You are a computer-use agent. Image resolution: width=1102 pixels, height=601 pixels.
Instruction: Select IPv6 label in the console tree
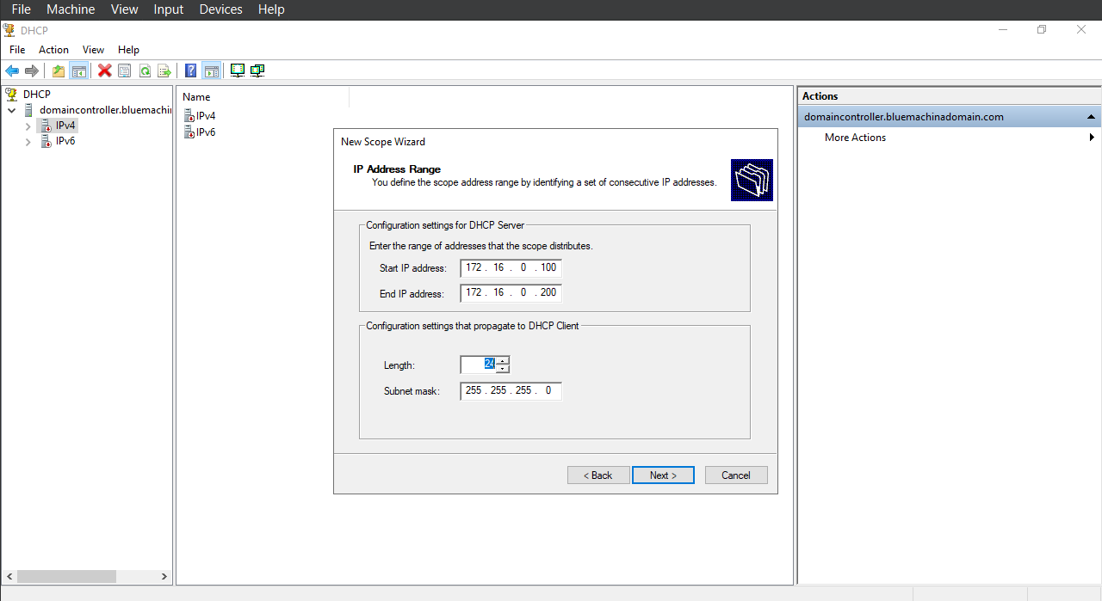click(x=65, y=141)
